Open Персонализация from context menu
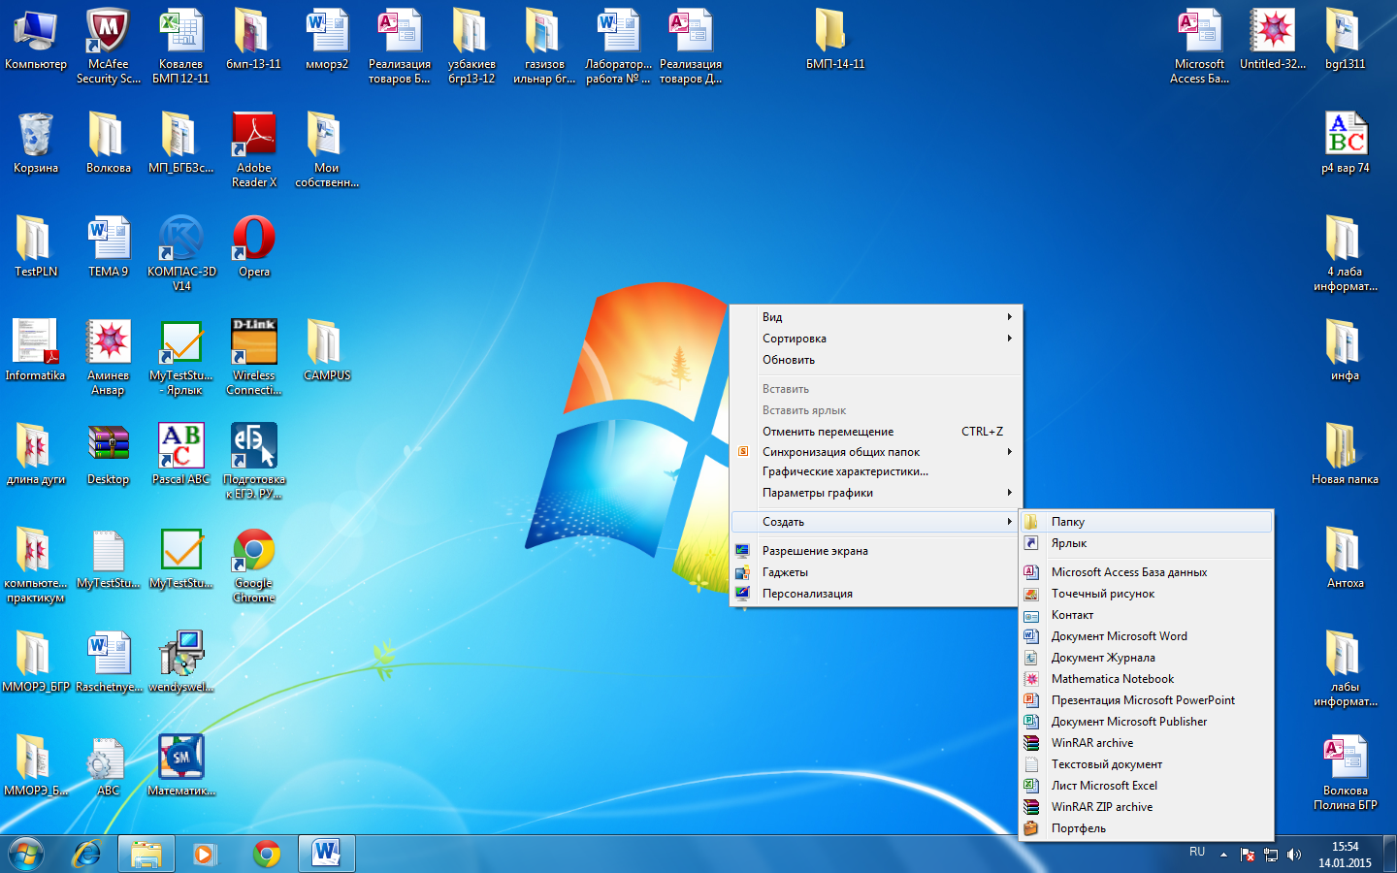 [876, 594]
